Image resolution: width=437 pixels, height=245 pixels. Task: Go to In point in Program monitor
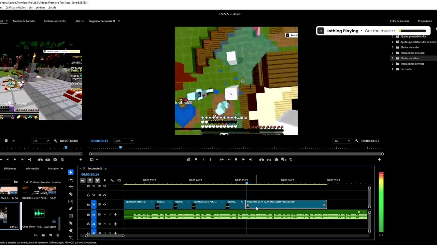222,159
